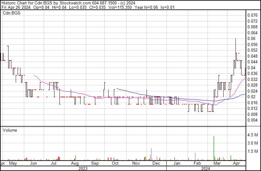Click the 0.032 price axis label
Image resolution: width=261 pixels, height=171 pixels.
(x=253, y=79)
